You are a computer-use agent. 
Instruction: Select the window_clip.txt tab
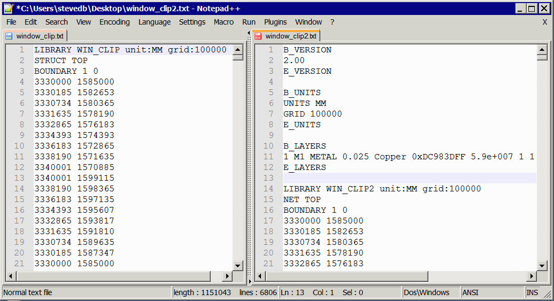pos(35,36)
